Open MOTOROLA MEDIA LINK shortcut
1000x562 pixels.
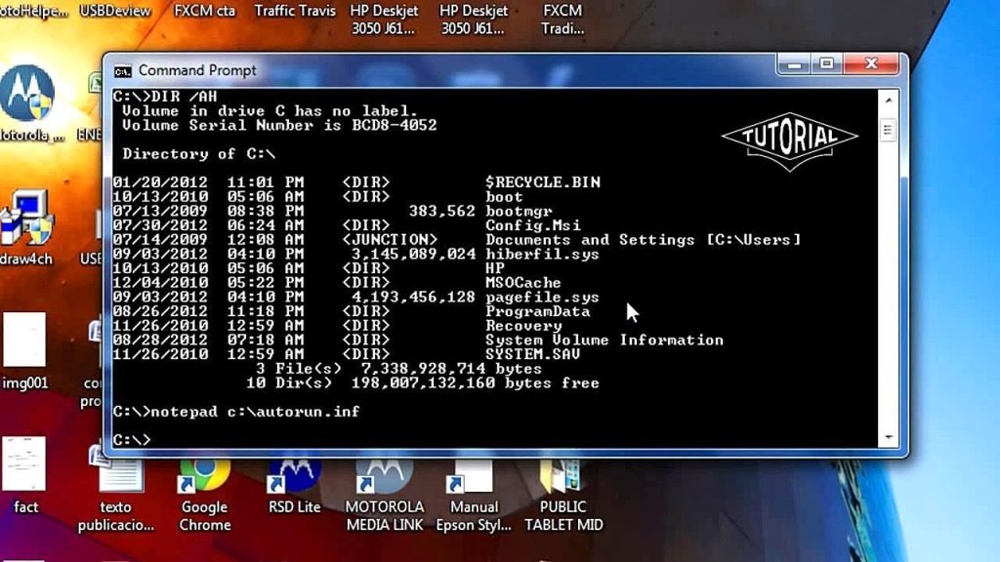click(x=384, y=495)
